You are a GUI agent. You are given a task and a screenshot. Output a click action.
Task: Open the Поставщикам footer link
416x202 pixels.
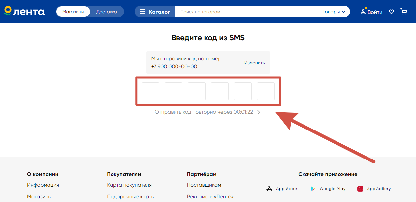(x=204, y=185)
